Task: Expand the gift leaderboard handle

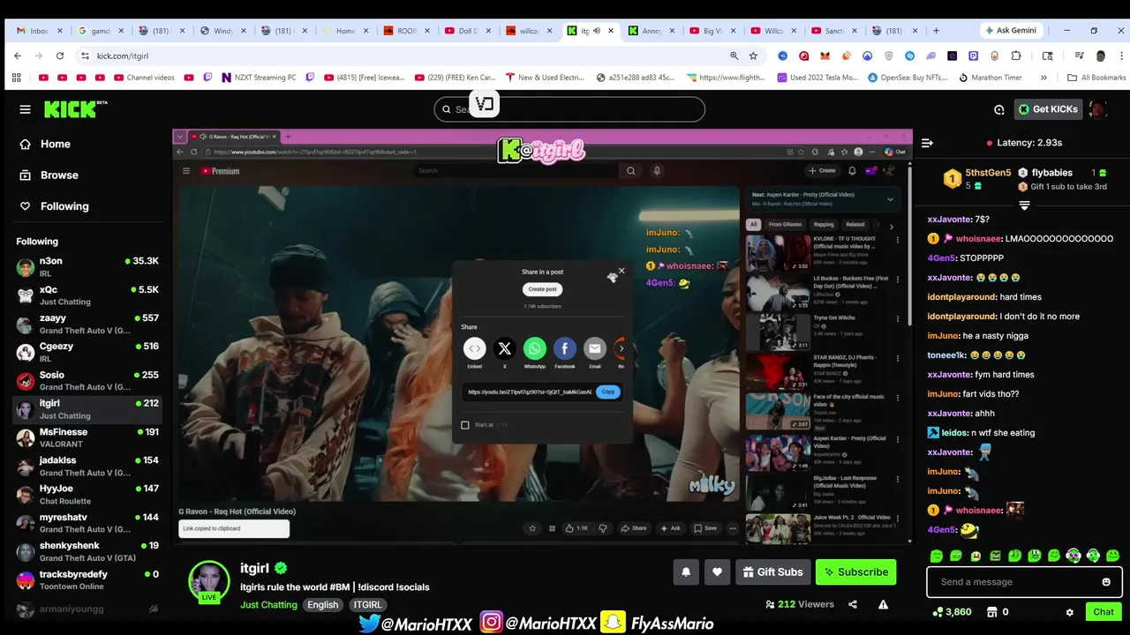Action: tap(1024, 205)
